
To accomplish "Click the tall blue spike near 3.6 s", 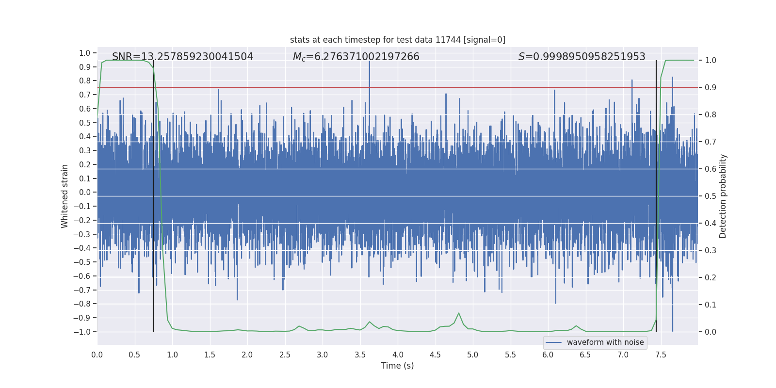I will click(370, 73).
